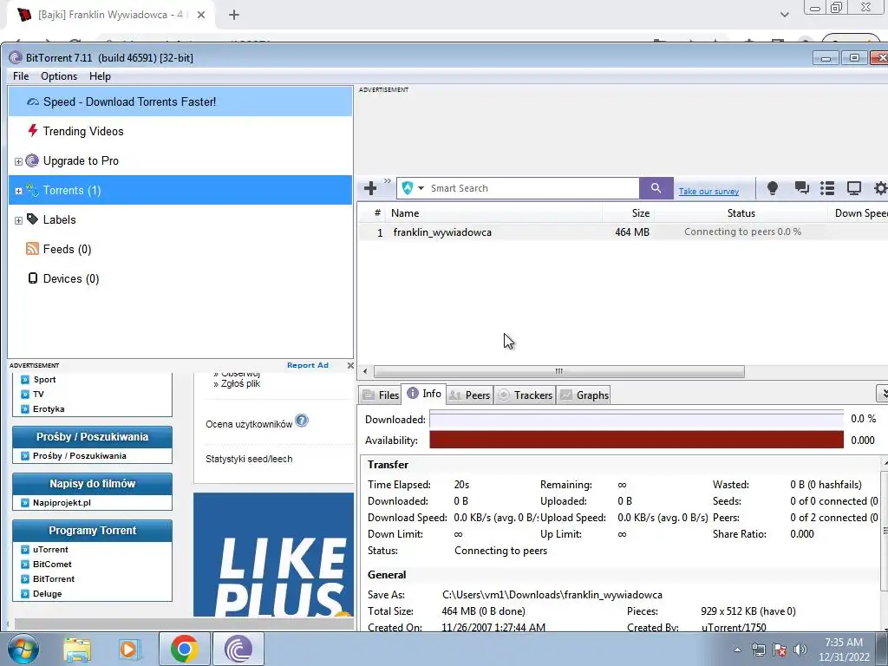888x666 pixels.
Task: Click the detail pane collapse arrow button
Action: tap(882, 393)
